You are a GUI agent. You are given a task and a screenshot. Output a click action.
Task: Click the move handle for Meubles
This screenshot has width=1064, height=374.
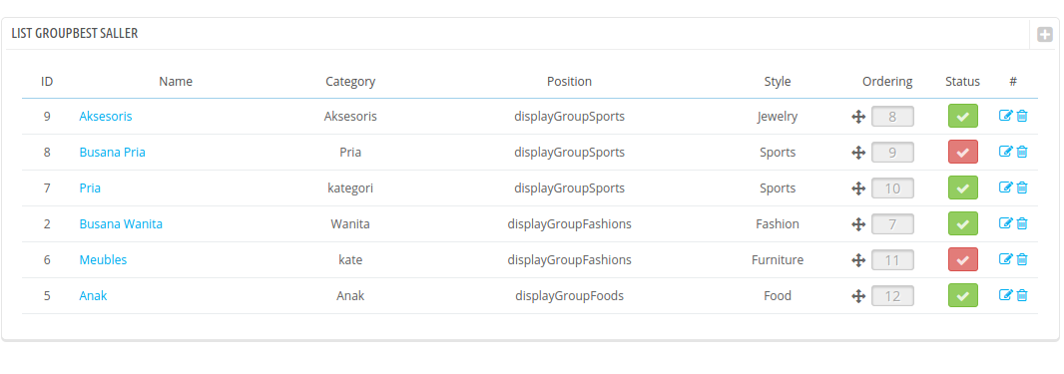coord(858,260)
